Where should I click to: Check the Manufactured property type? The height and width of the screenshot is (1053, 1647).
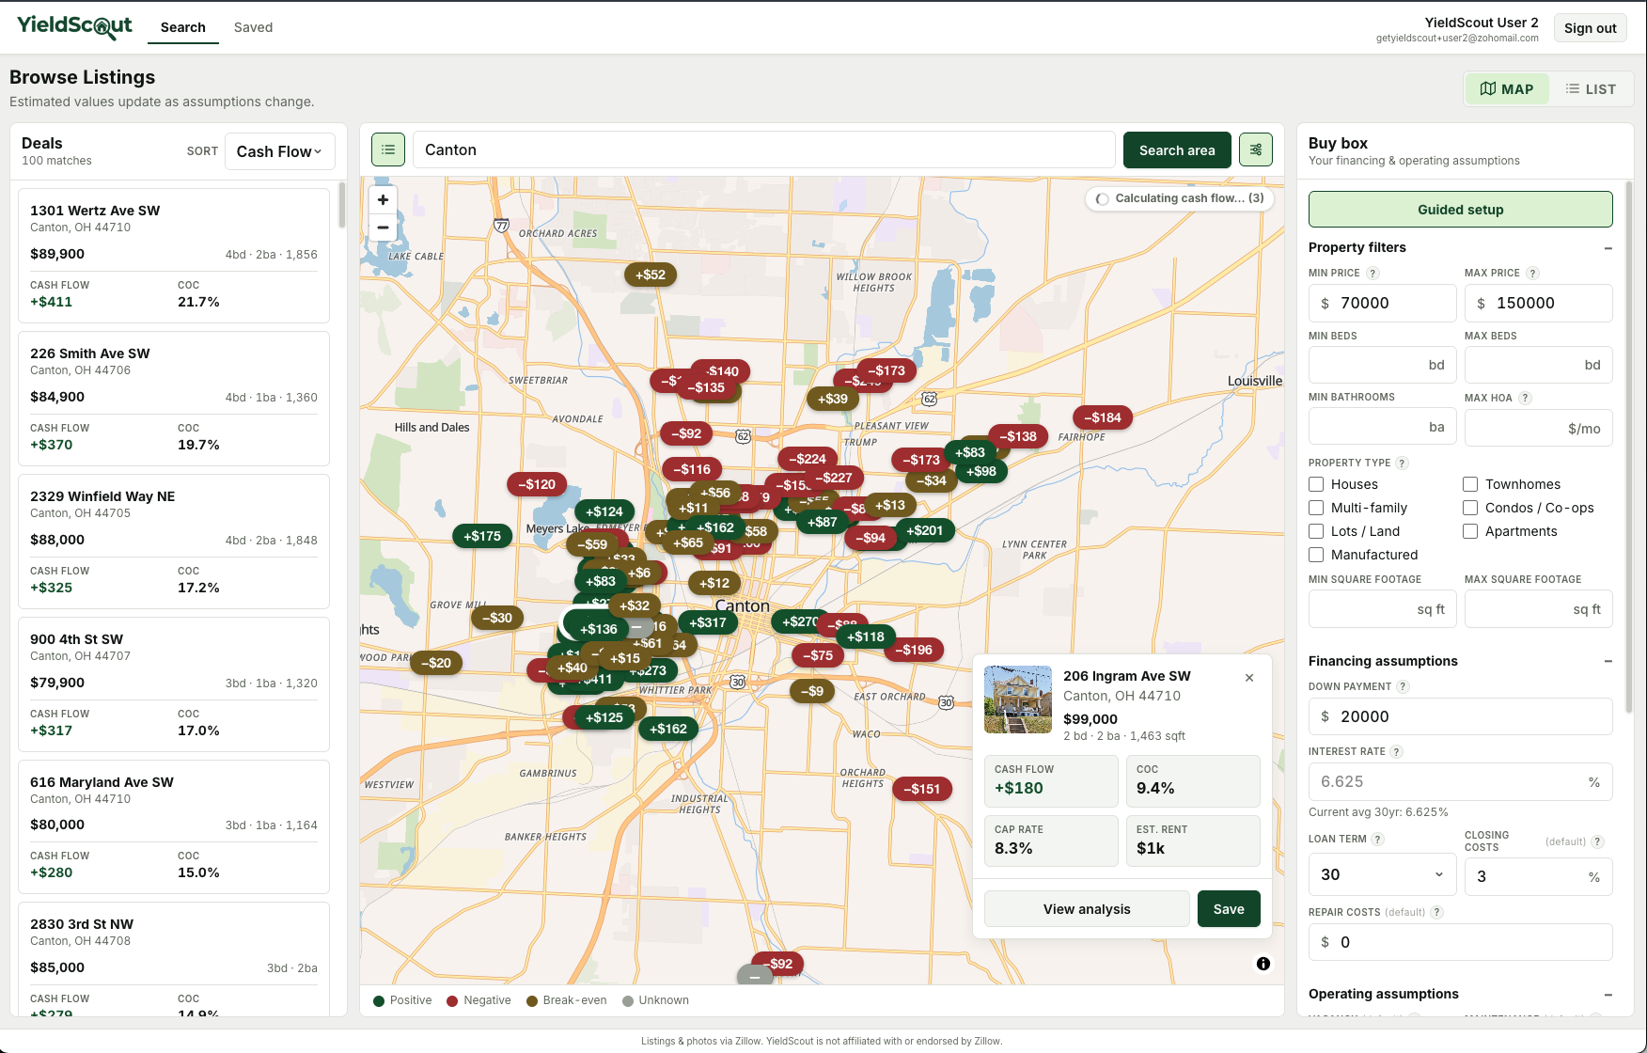pyautogui.click(x=1316, y=555)
